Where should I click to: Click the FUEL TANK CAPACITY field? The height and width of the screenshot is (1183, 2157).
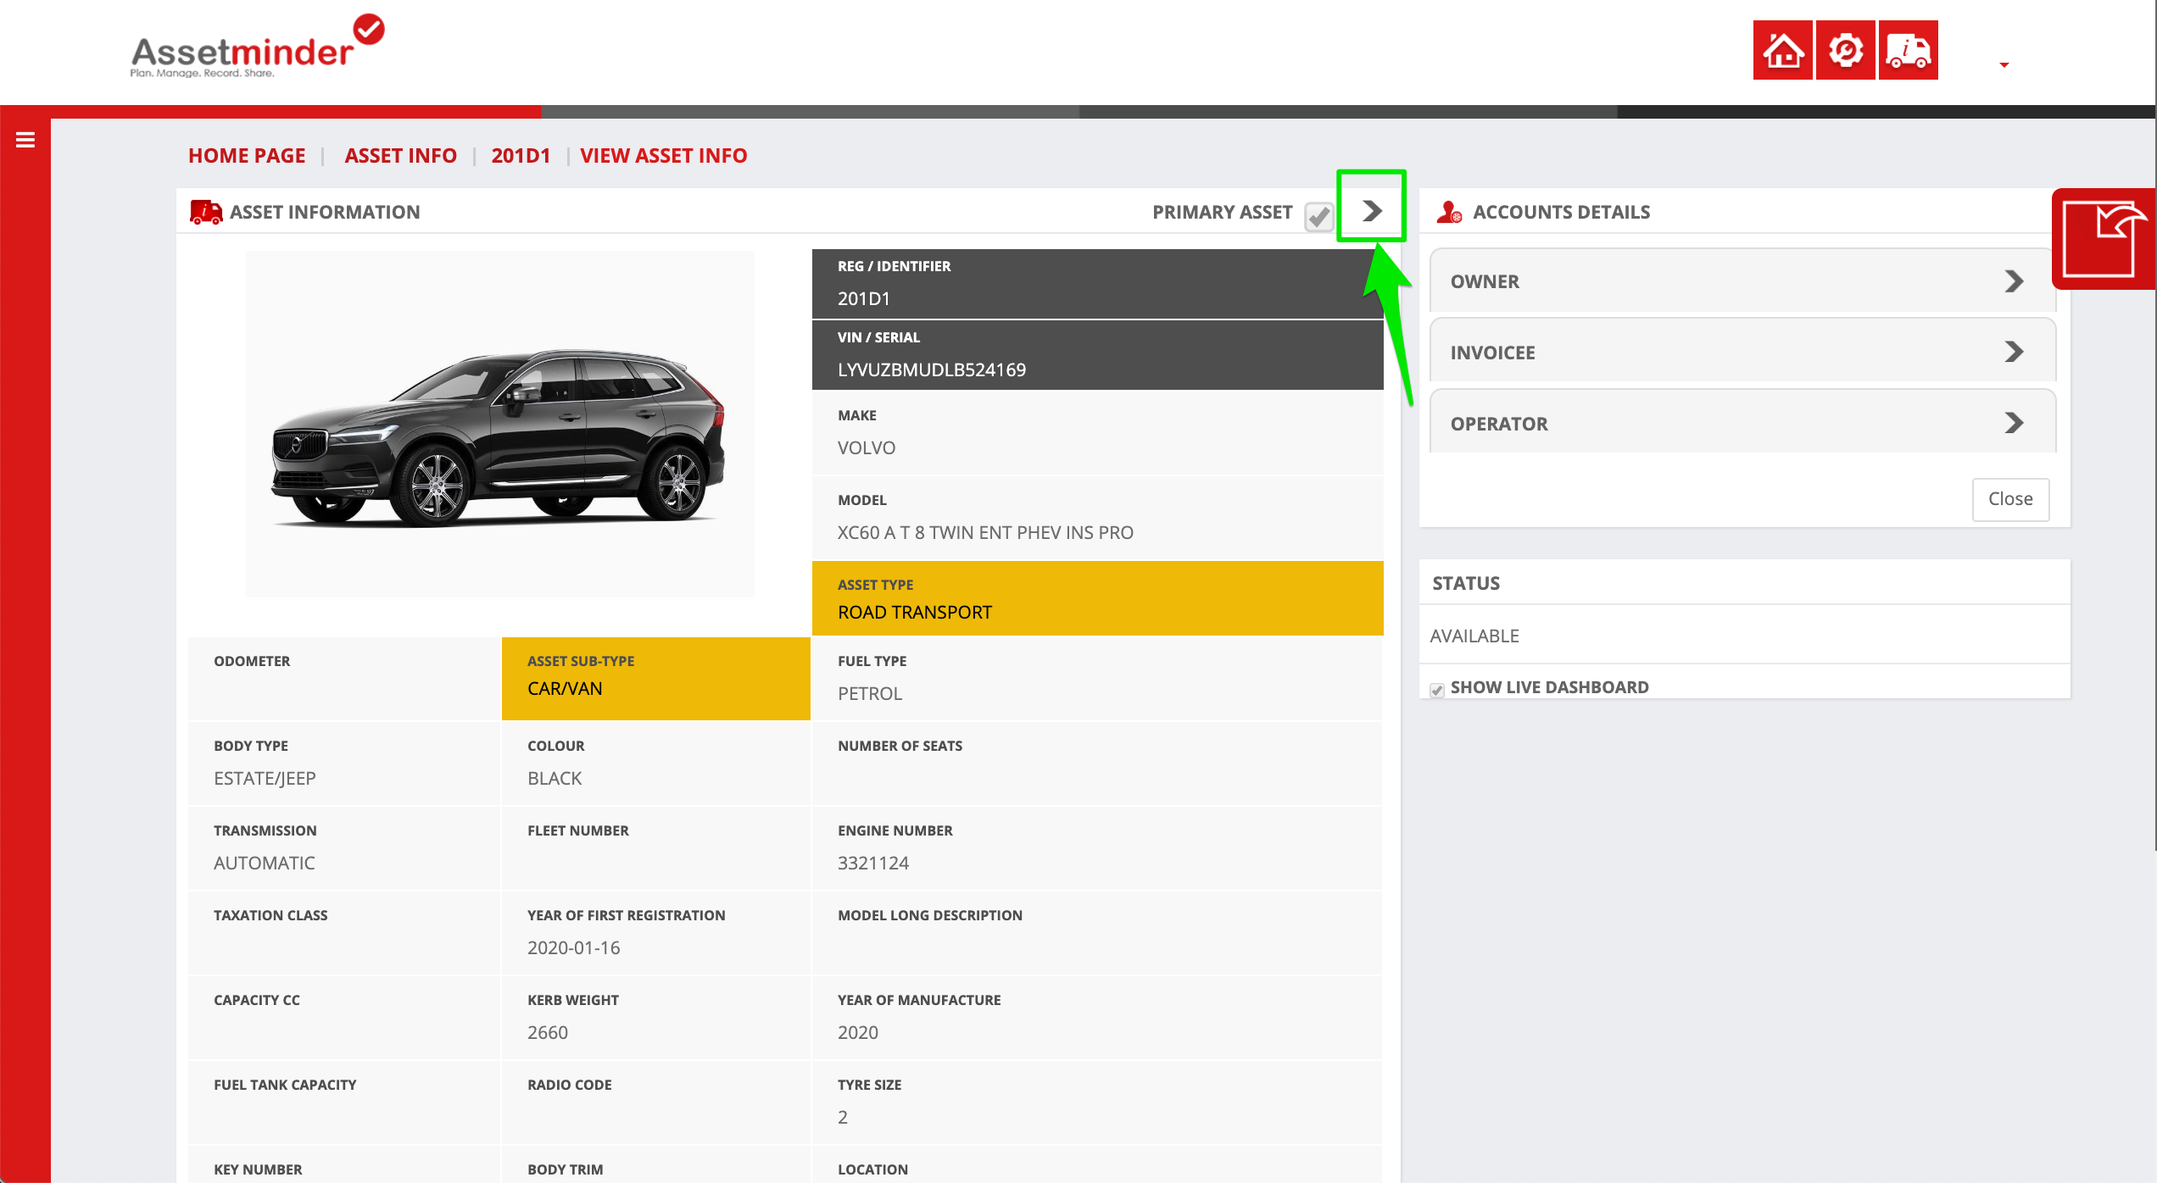coord(344,1102)
